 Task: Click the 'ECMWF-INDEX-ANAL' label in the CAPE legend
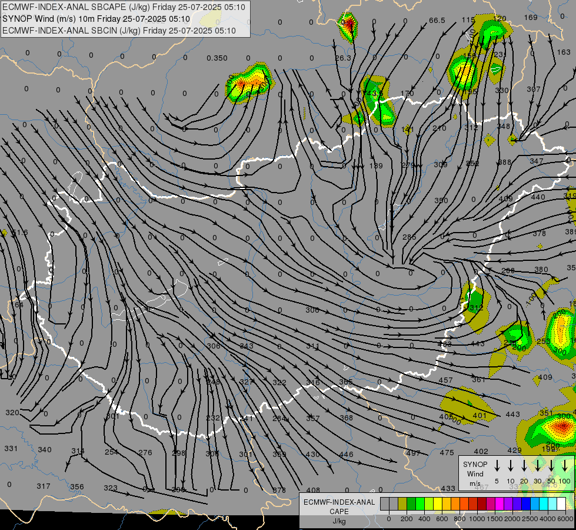point(339,502)
